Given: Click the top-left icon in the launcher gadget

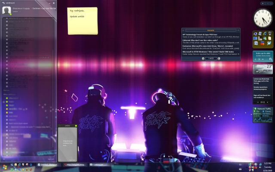Looking at the screenshot, I should point(256,34).
